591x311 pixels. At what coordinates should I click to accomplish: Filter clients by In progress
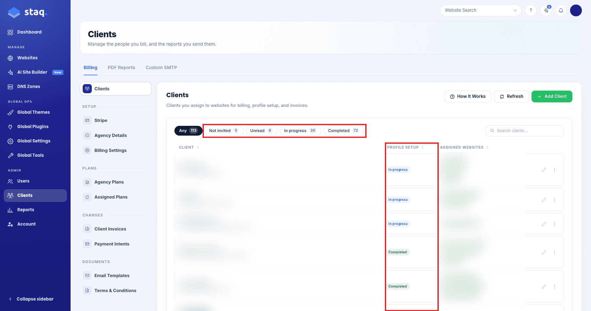(300, 131)
